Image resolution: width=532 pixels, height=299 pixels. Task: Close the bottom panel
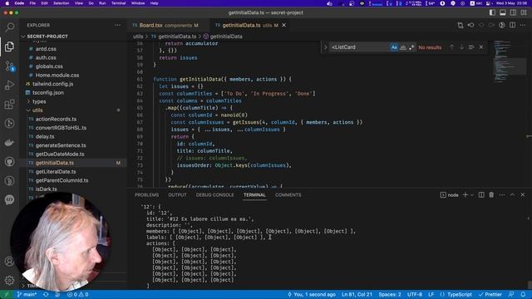click(523, 194)
